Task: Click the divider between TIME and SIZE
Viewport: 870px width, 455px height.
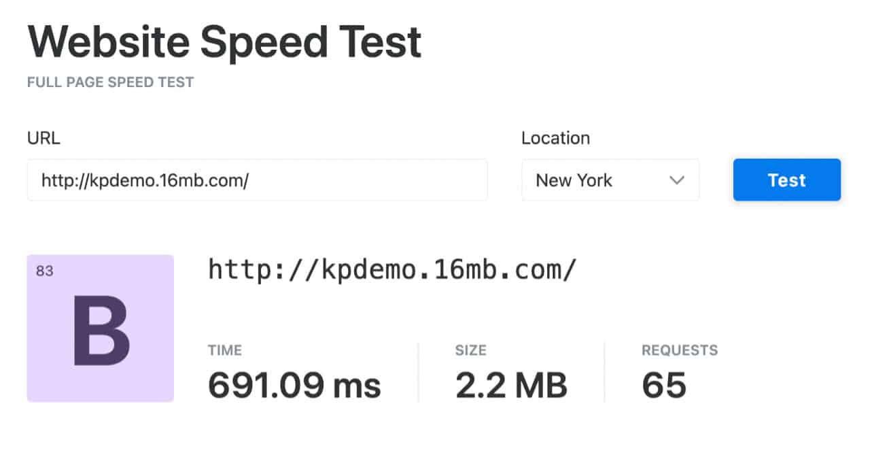Action: pyautogui.click(x=418, y=371)
